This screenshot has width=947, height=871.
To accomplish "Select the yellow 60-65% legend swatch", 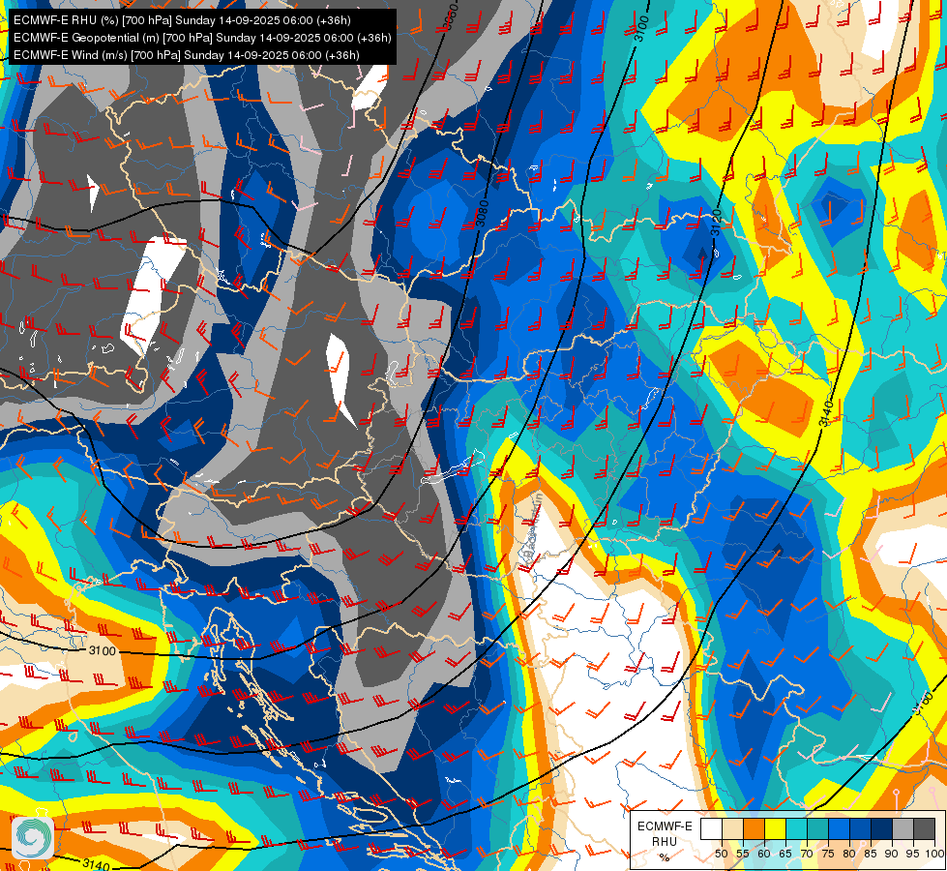I will click(x=775, y=828).
